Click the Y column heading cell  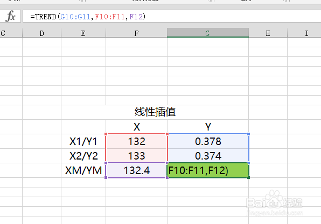pyautogui.click(x=208, y=127)
